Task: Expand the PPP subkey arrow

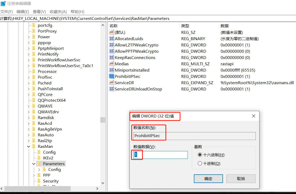Action: coord(34,175)
